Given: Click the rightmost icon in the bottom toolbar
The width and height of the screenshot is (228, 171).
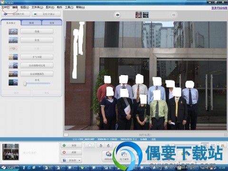Looking at the screenshot, I should tap(223, 145).
